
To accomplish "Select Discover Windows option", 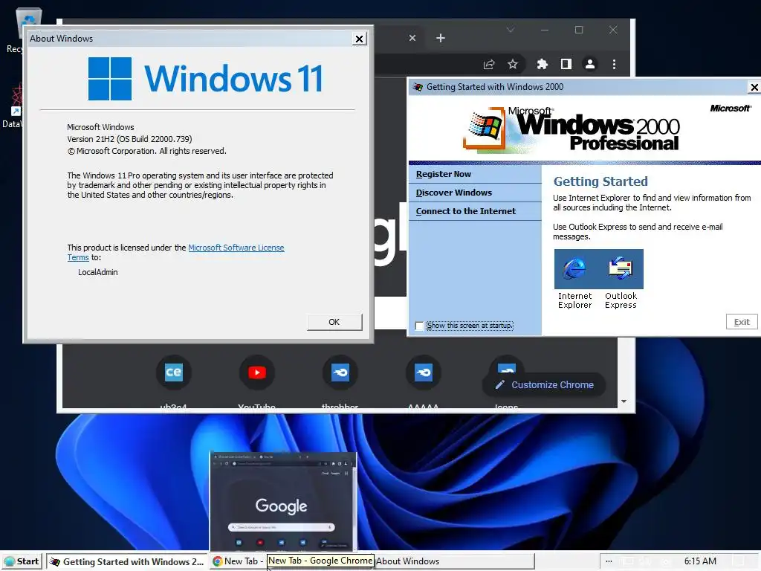I will click(x=454, y=193).
